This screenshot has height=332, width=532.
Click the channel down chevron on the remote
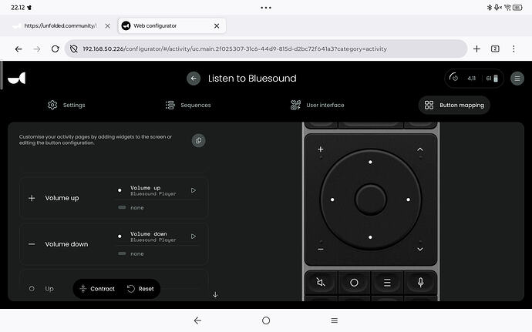(x=420, y=250)
